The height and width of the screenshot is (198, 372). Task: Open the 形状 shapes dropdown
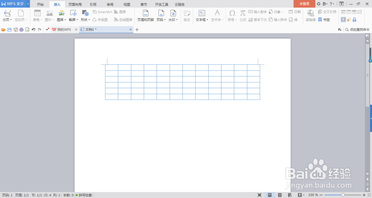point(85,16)
